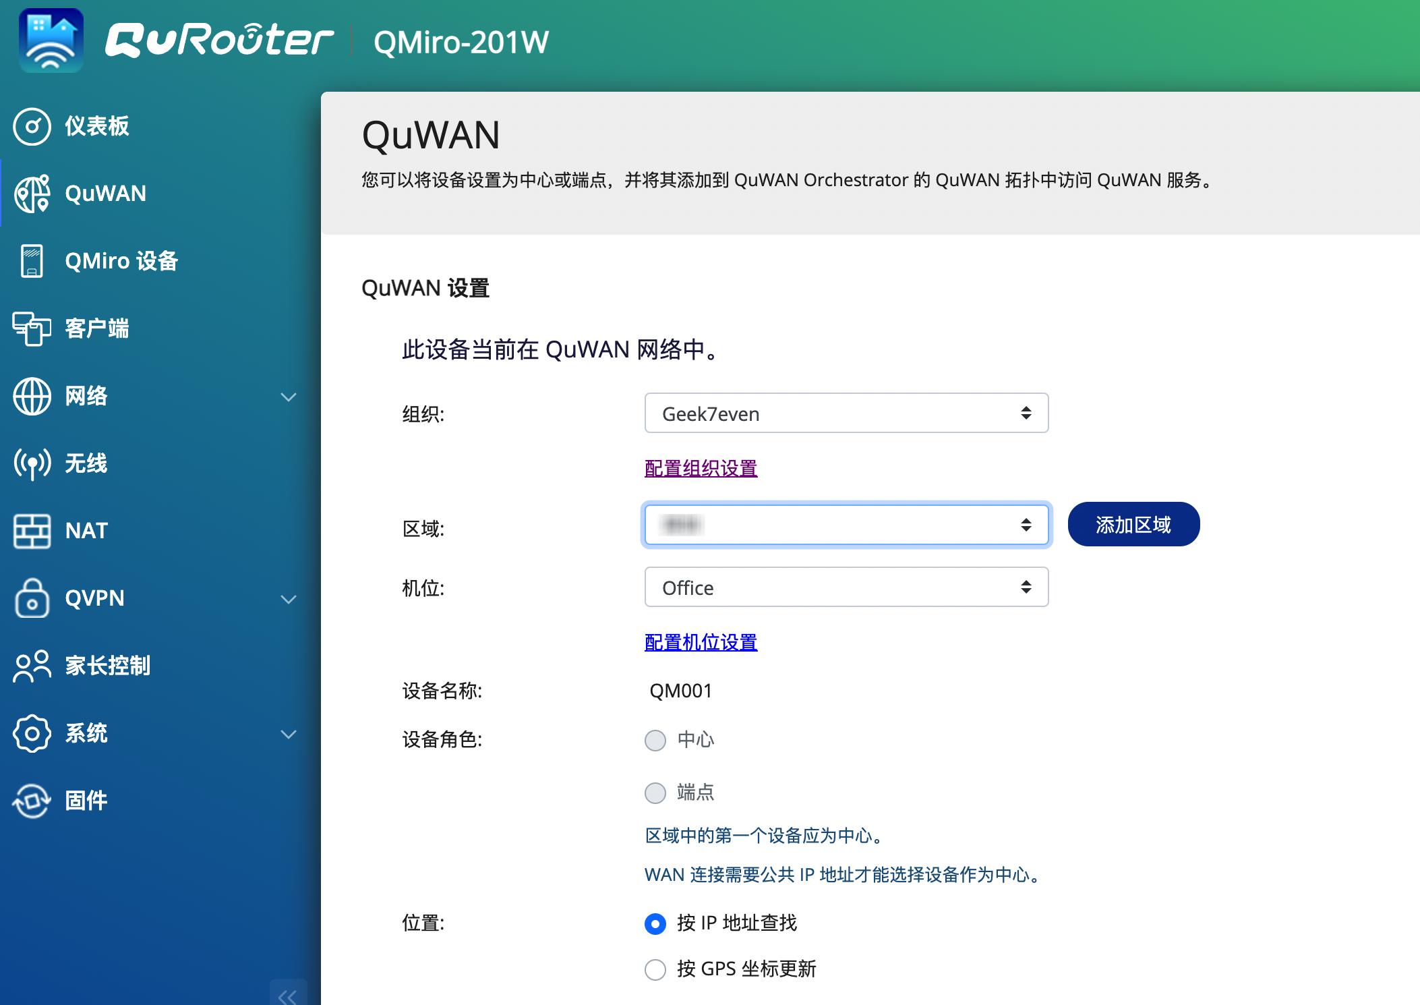Open the 机位 dropdown showing Office
Image resolution: width=1420 pixels, height=1005 pixels.
846,587
